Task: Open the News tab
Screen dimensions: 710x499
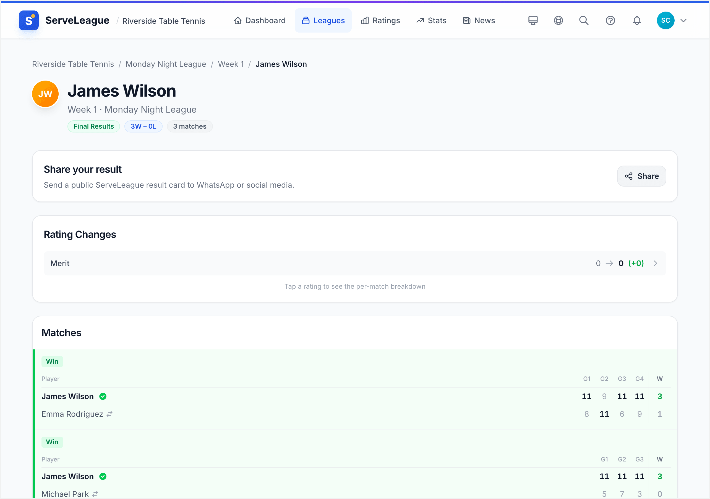Action: [x=479, y=20]
